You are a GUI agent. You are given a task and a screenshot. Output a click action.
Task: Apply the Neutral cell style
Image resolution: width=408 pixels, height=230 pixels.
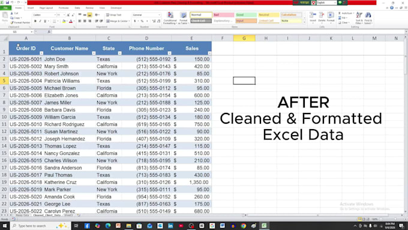(x=269, y=15)
